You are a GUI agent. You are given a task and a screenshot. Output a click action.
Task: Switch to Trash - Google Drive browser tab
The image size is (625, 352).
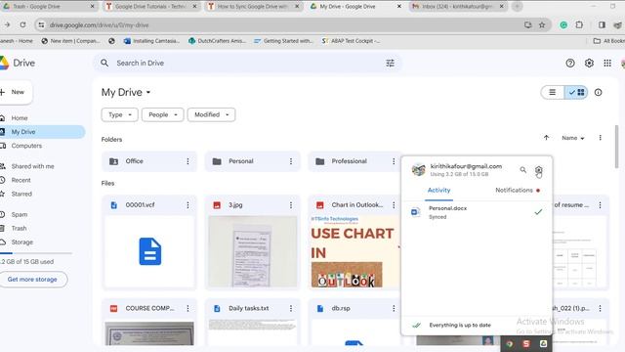pyautogui.click(x=48, y=7)
